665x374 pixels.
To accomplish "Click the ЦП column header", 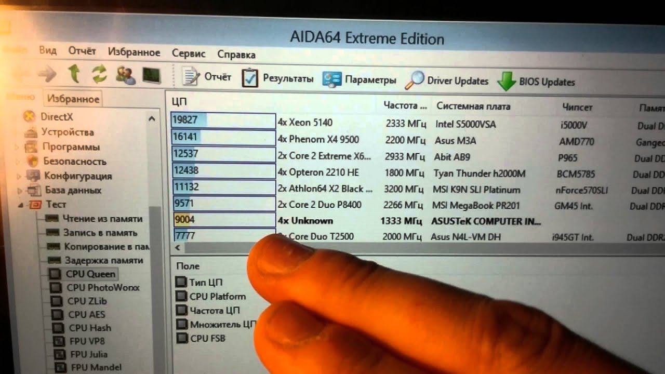I will (x=179, y=102).
